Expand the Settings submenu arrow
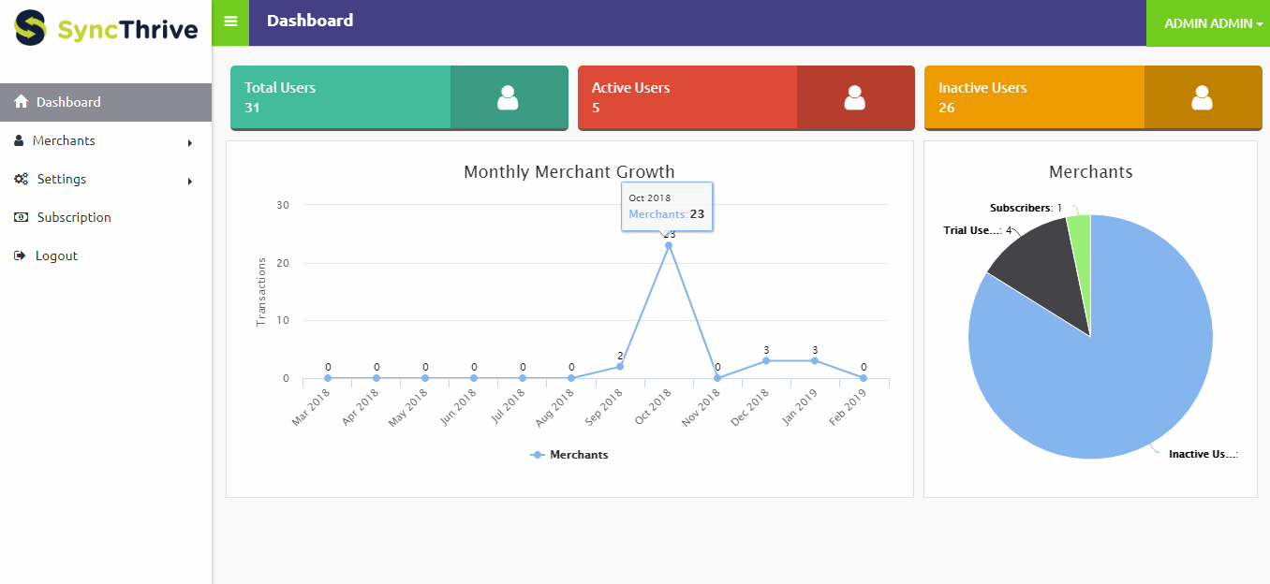 pos(190,181)
